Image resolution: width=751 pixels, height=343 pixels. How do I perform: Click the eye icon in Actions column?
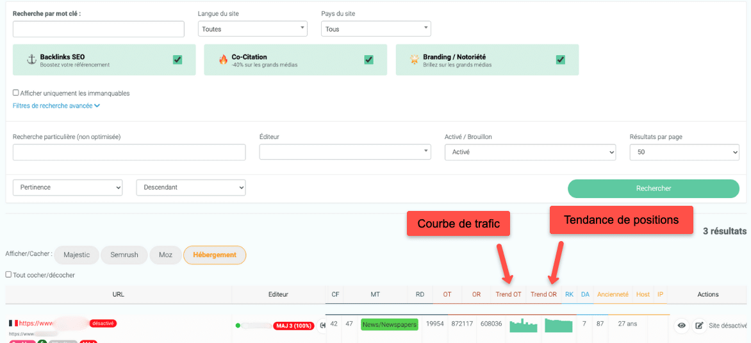click(x=682, y=326)
